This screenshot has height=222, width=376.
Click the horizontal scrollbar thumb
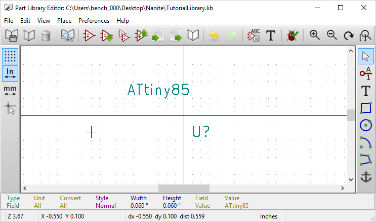click(183, 188)
